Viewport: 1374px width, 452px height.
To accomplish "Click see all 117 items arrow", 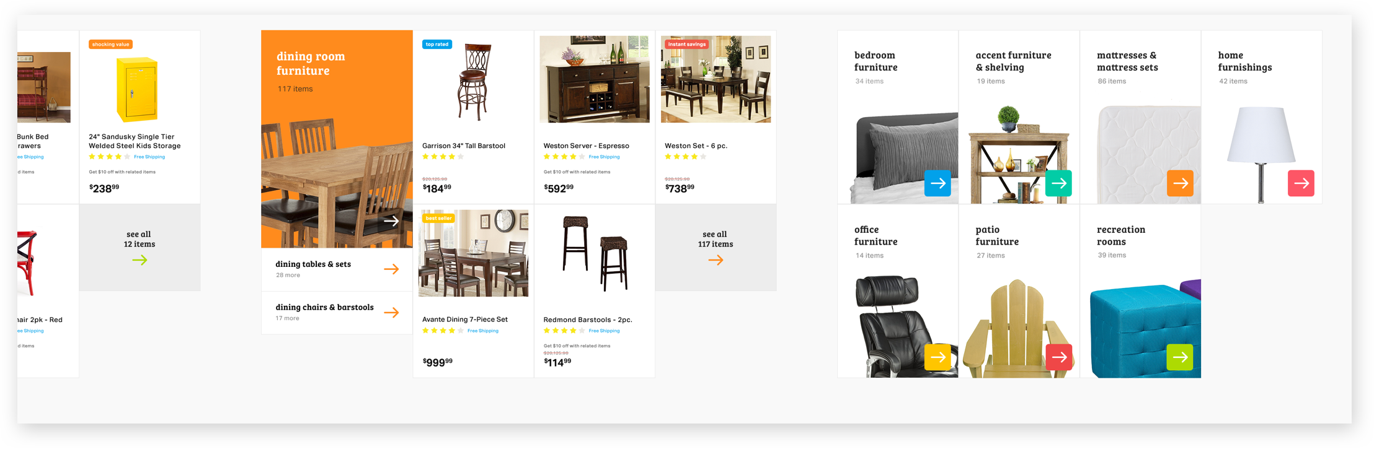I will point(716,261).
